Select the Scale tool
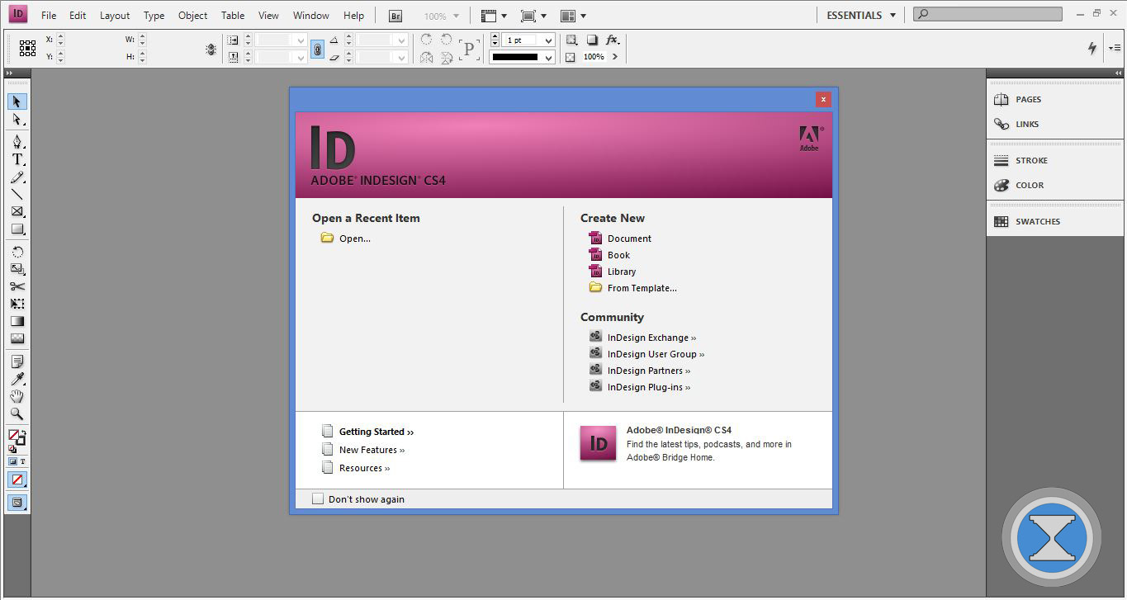This screenshot has height=600, width=1127. (x=17, y=269)
